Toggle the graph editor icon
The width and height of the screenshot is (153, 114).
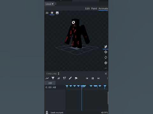click(47, 78)
